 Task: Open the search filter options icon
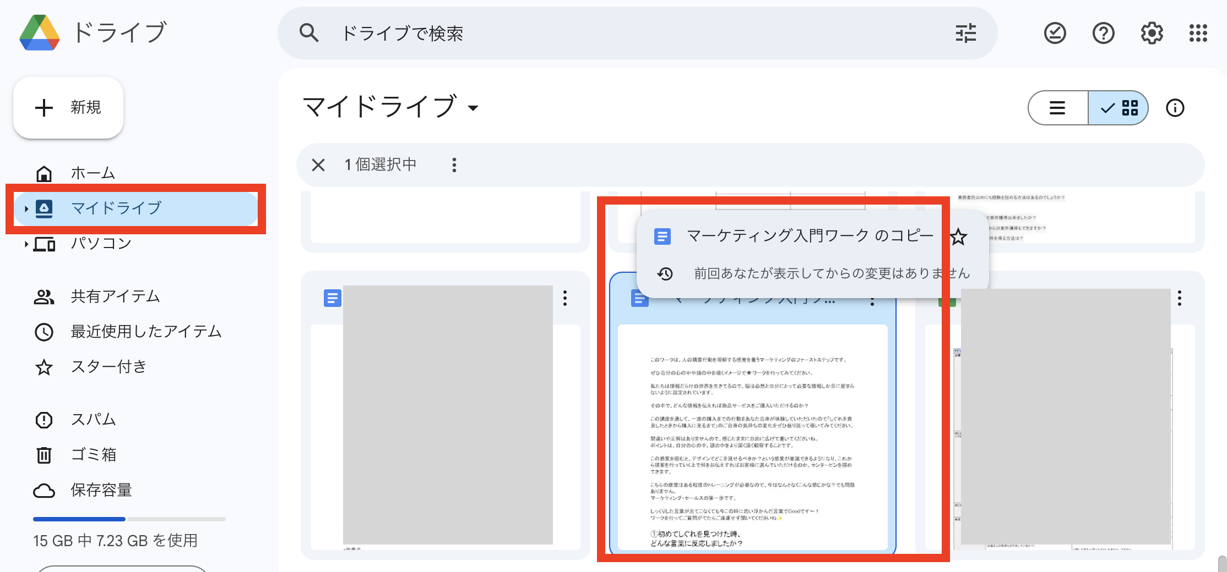tap(965, 33)
